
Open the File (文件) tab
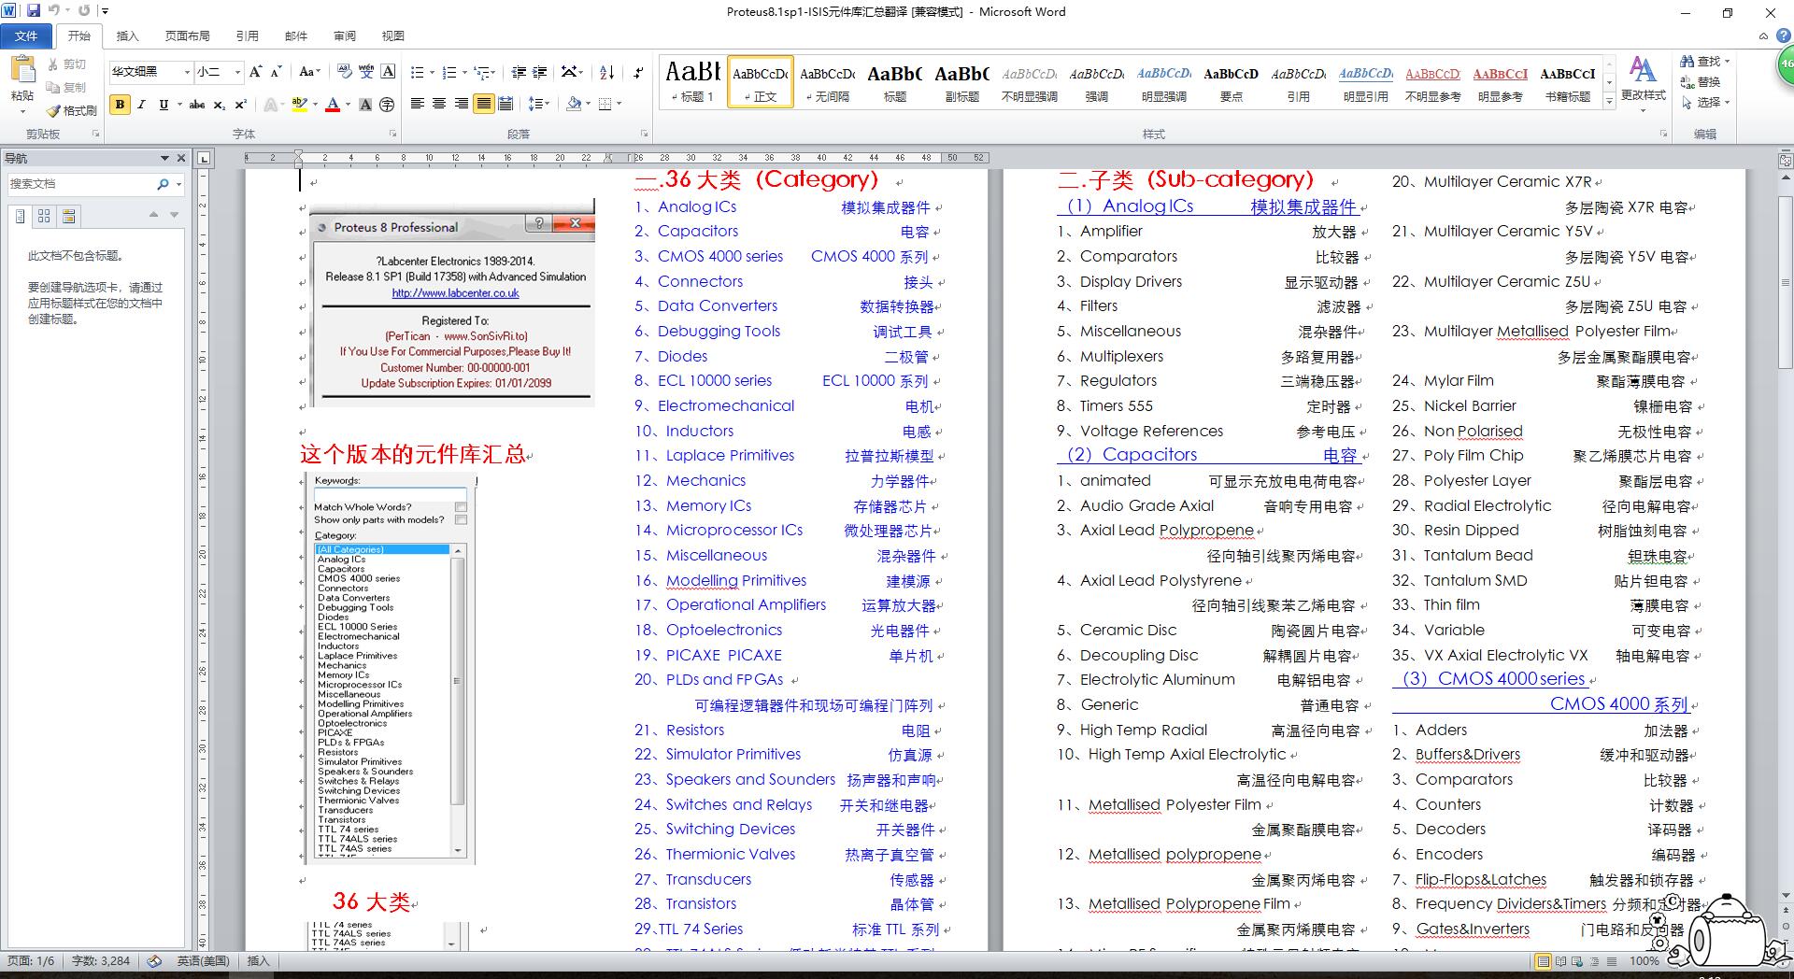click(x=26, y=35)
